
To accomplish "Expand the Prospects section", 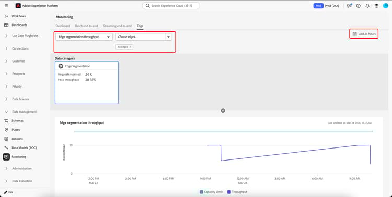I will coord(6,74).
